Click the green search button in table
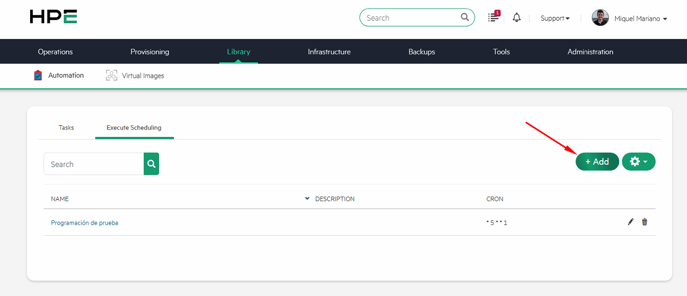 pyautogui.click(x=151, y=164)
